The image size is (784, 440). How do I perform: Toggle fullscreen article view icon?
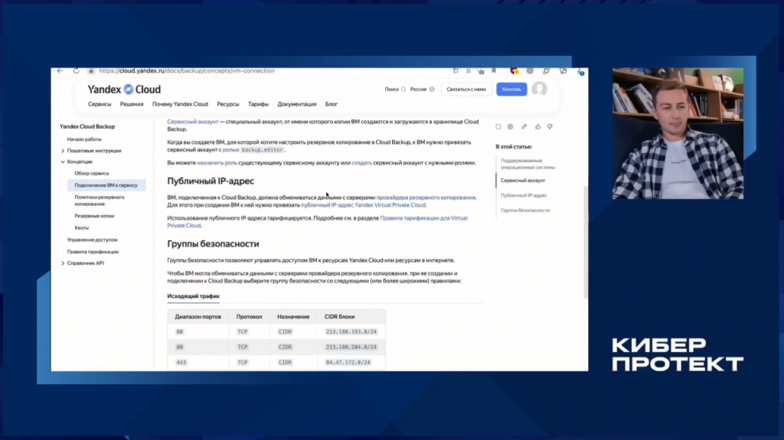pyautogui.click(x=498, y=127)
